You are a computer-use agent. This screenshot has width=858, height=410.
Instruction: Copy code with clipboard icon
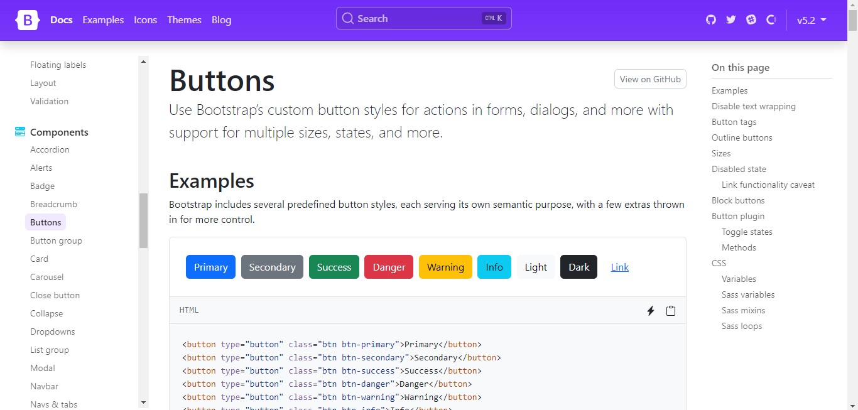(671, 311)
